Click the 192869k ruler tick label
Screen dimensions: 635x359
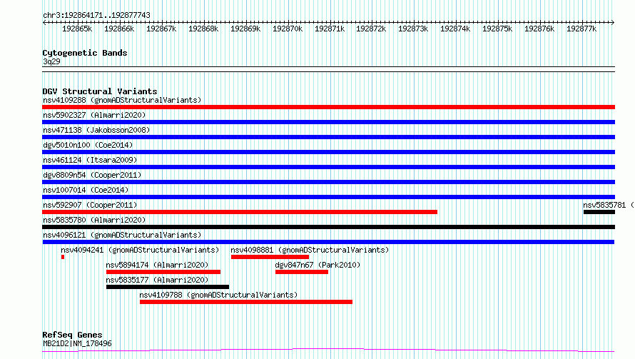[x=245, y=29]
